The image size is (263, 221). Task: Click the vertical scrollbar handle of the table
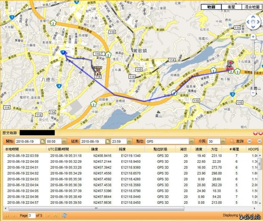260,163
